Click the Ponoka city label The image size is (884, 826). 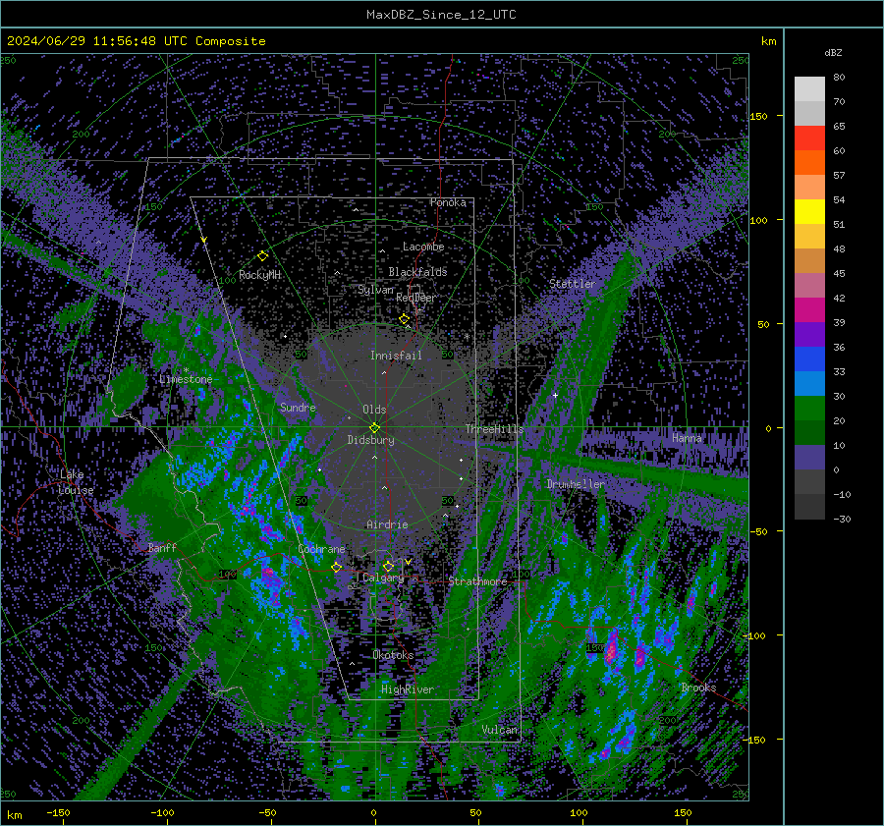tap(448, 202)
